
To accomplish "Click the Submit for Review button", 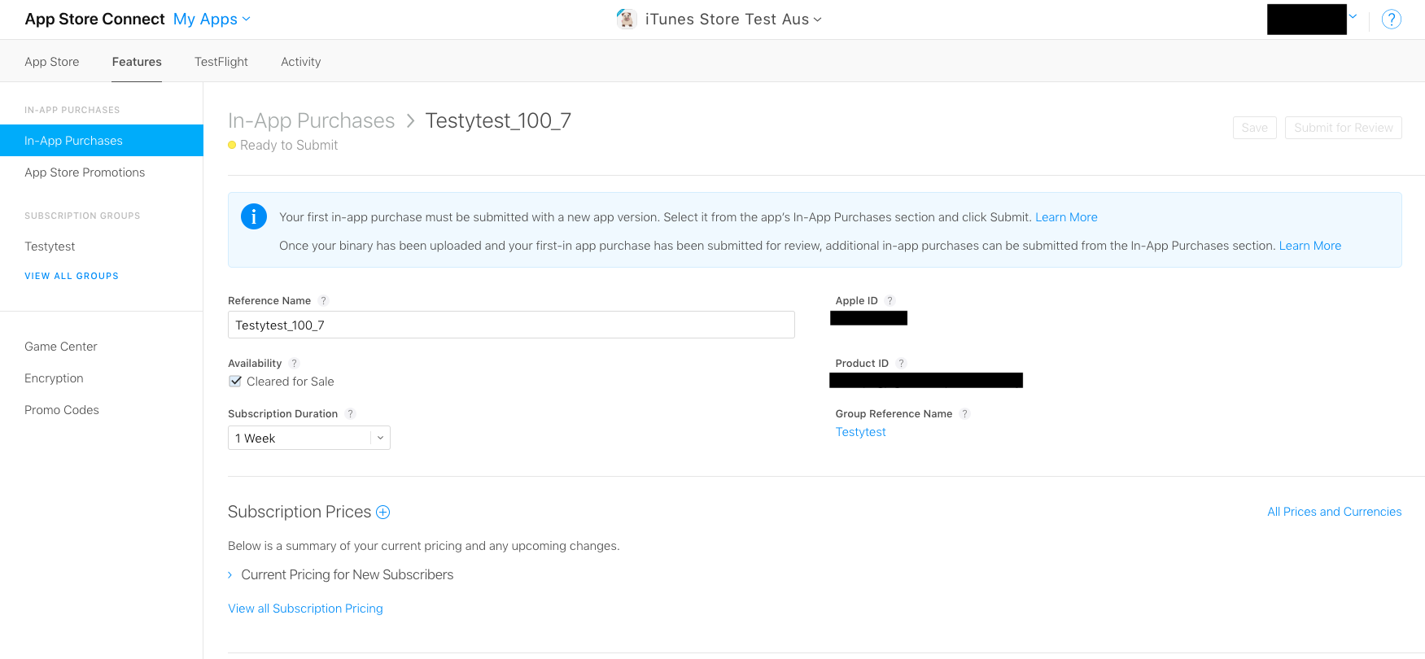I will [1344, 128].
